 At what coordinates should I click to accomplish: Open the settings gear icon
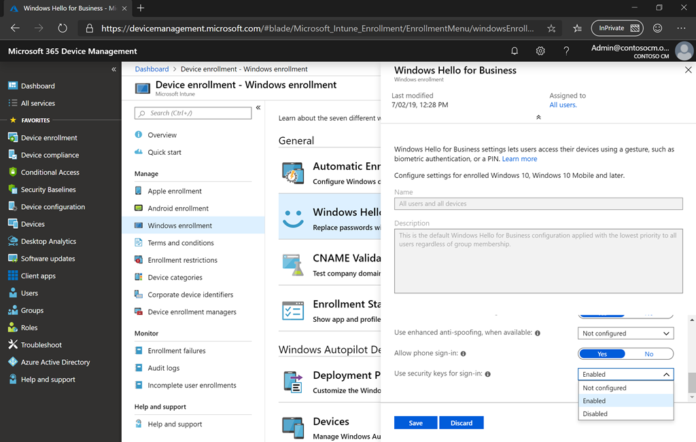540,51
